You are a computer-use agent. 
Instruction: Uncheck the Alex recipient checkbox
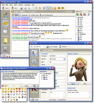(42, 75)
